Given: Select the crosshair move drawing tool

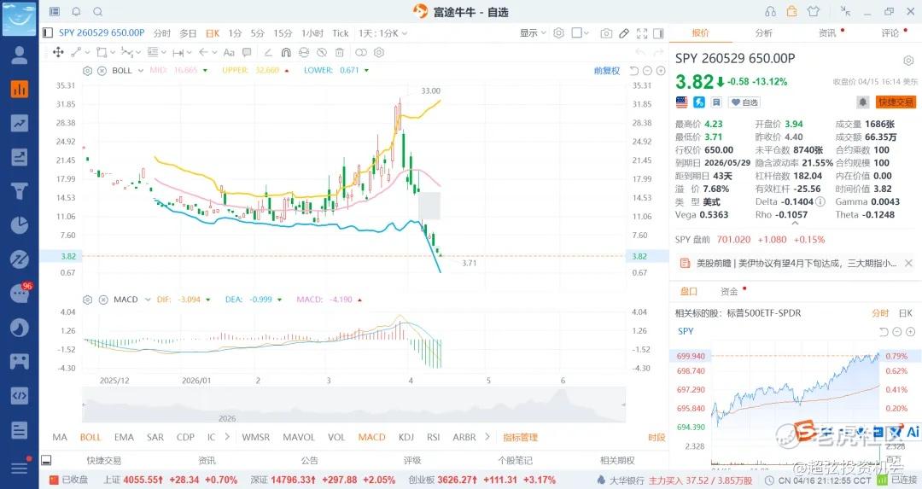Looking at the screenshot, I should point(58,52).
